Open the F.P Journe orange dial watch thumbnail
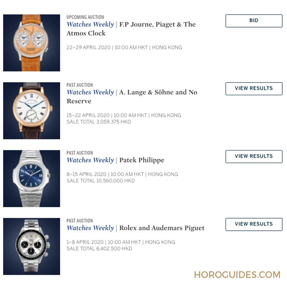 (31, 43)
